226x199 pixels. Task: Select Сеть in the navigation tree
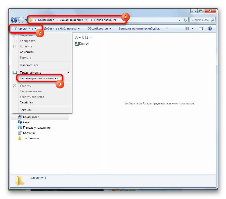(26, 122)
